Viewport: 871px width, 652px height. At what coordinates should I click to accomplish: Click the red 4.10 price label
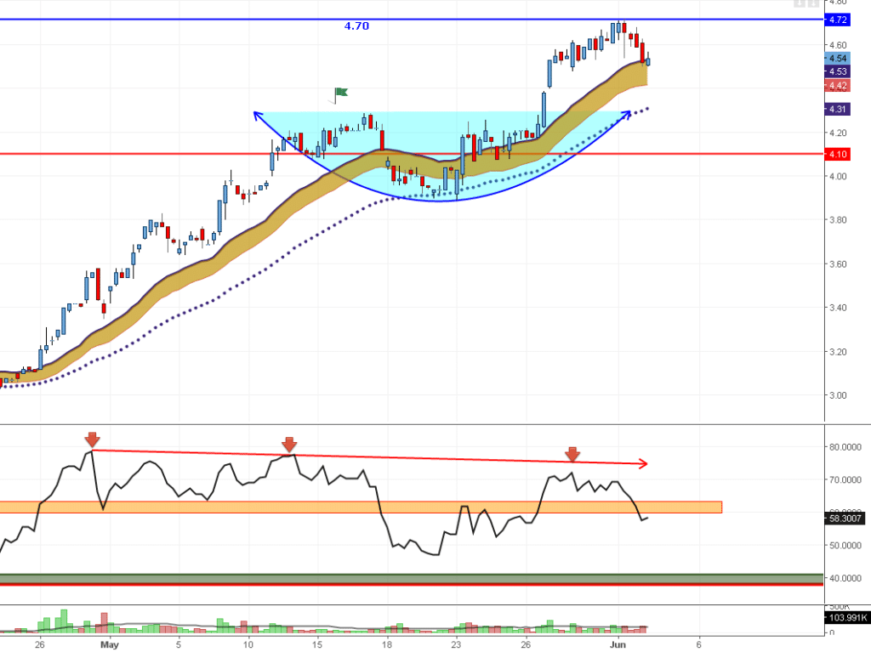(837, 155)
